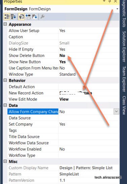Collapse the Misc category
Viewport: 127px width, 184px height.
point(5,161)
